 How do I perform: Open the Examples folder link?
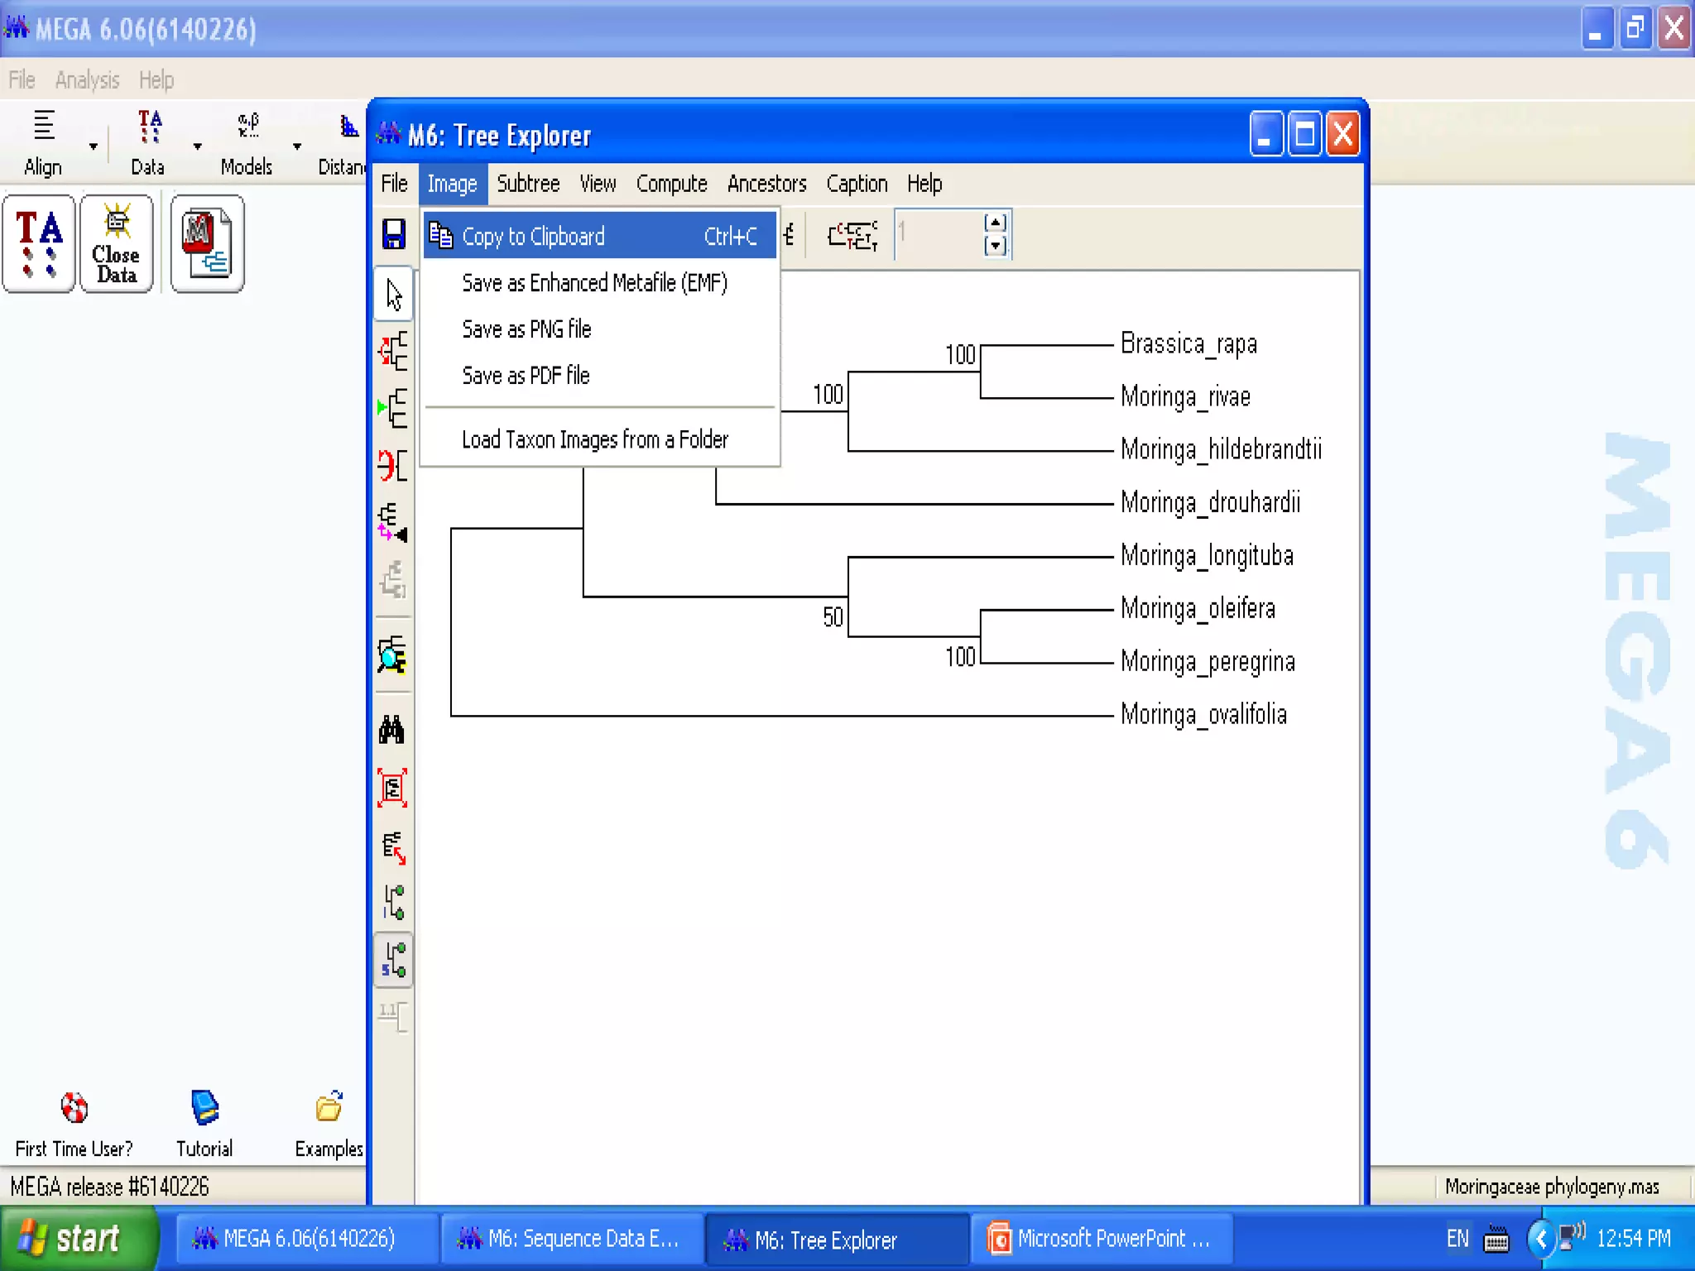(x=329, y=1125)
